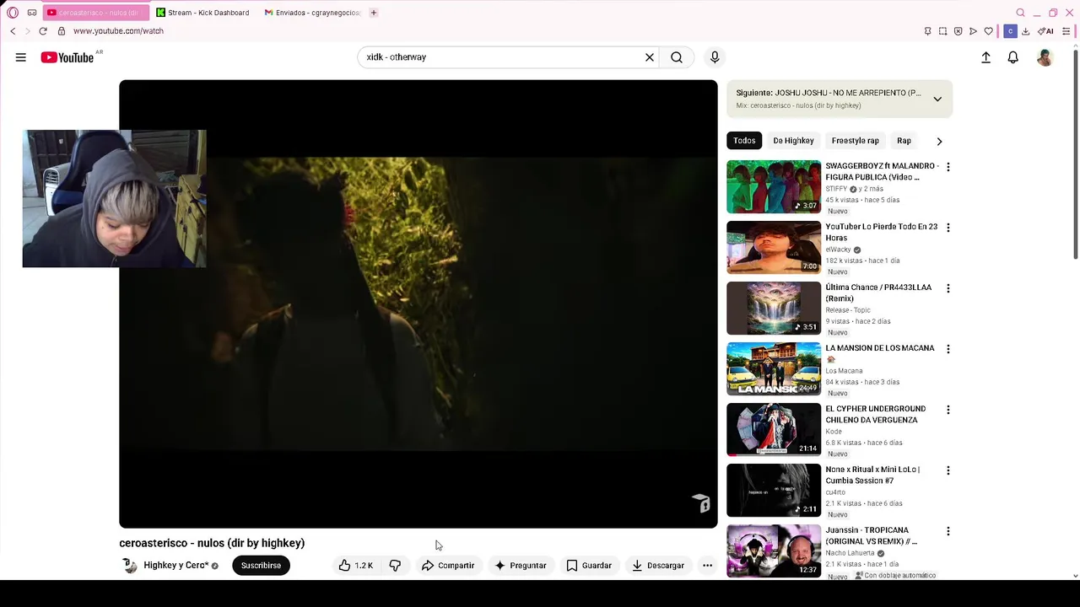
Task: Open the Preguntar AI button
Action: coord(520,566)
